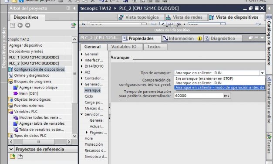This screenshot has height=164, width=273.
Task: Open Tabla de variables estándar
Action: pos(41,130)
